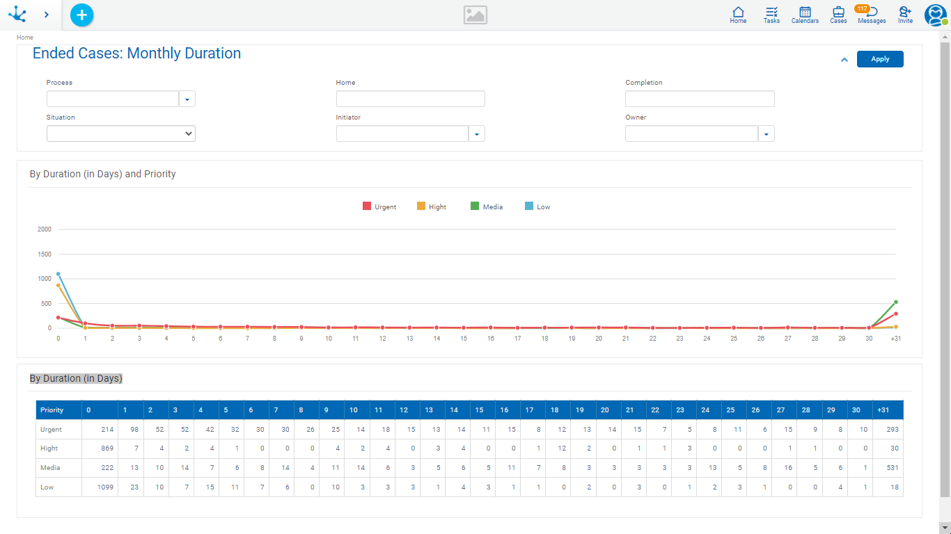Open the Owner dropdown arrow

[766, 133]
